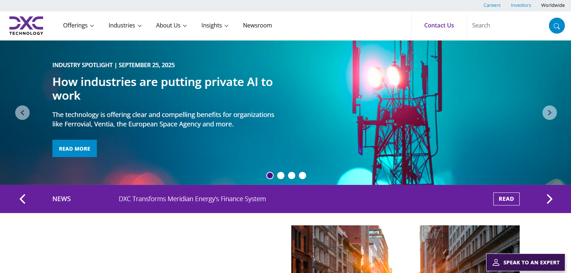The width and height of the screenshot is (571, 273).
Task: Click Speak to an Expert button
Action: 525,263
